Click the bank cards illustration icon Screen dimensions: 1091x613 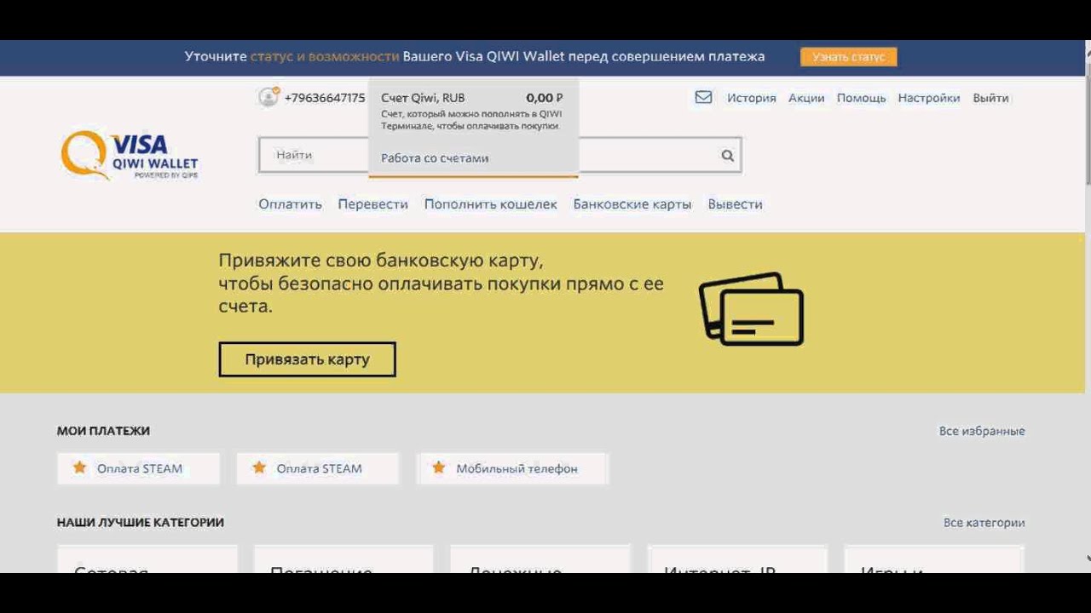(x=751, y=308)
